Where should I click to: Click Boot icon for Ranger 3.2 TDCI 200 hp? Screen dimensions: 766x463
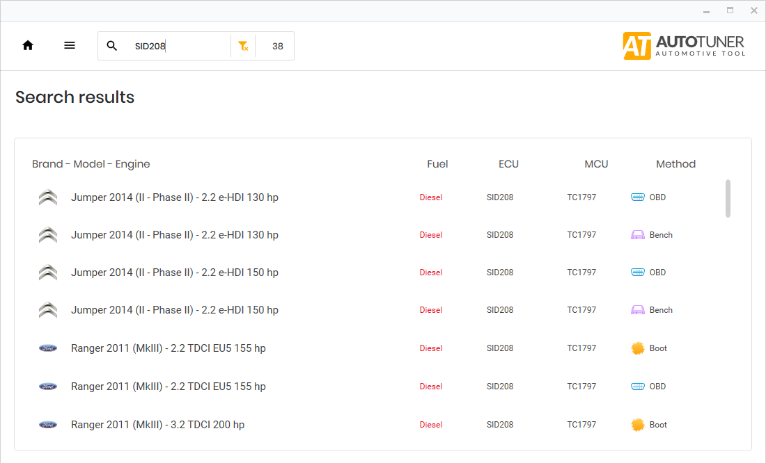(x=637, y=425)
